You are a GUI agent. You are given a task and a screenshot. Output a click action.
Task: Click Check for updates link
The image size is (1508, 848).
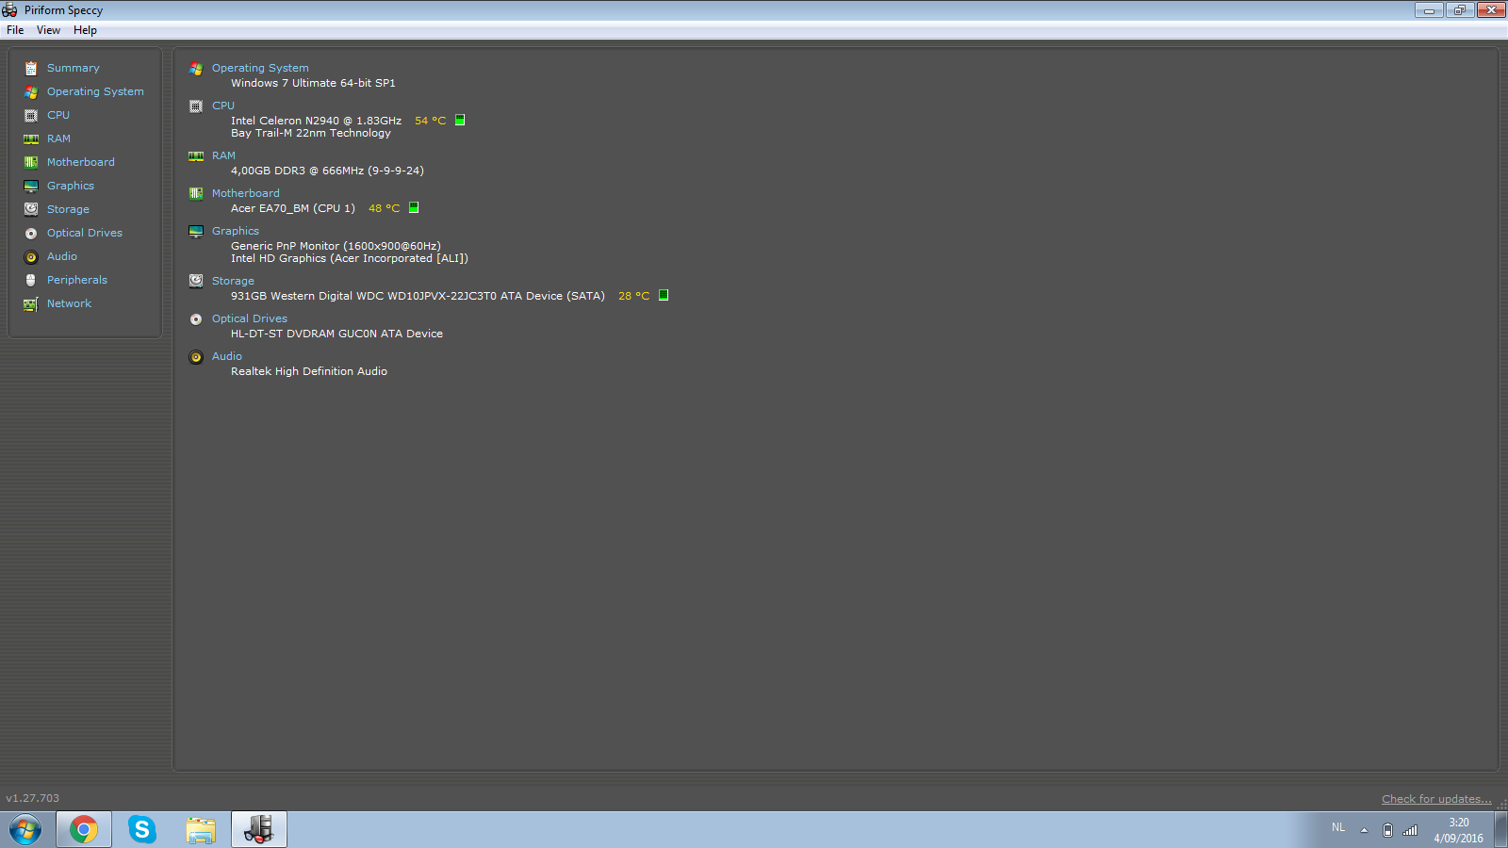1436,799
